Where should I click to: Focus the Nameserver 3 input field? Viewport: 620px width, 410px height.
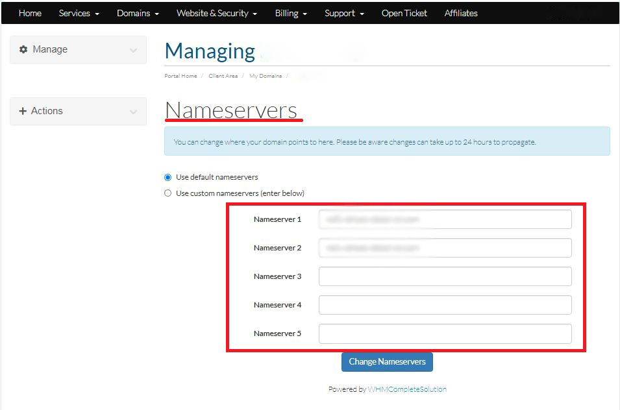[x=445, y=276]
